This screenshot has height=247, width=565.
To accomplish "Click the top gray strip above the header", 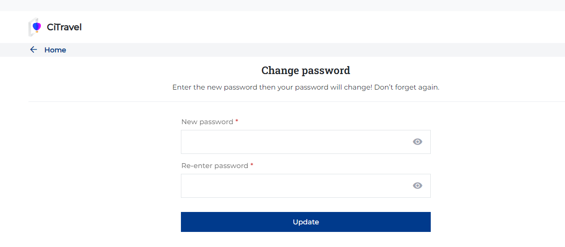I will click(x=282, y=5).
